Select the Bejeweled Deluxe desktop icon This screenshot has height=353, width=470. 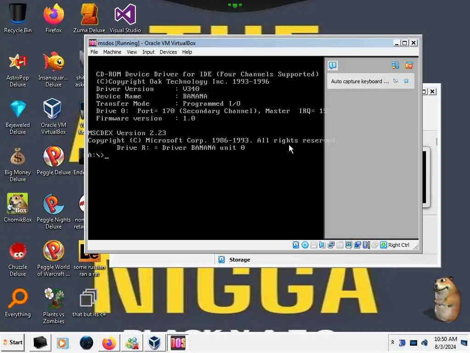click(x=18, y=117)
